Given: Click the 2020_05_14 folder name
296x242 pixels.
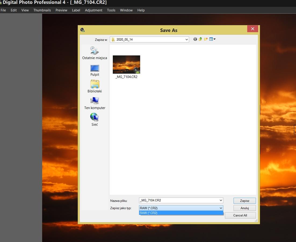Looking at the screenshot, I should [x=124, y=40].
